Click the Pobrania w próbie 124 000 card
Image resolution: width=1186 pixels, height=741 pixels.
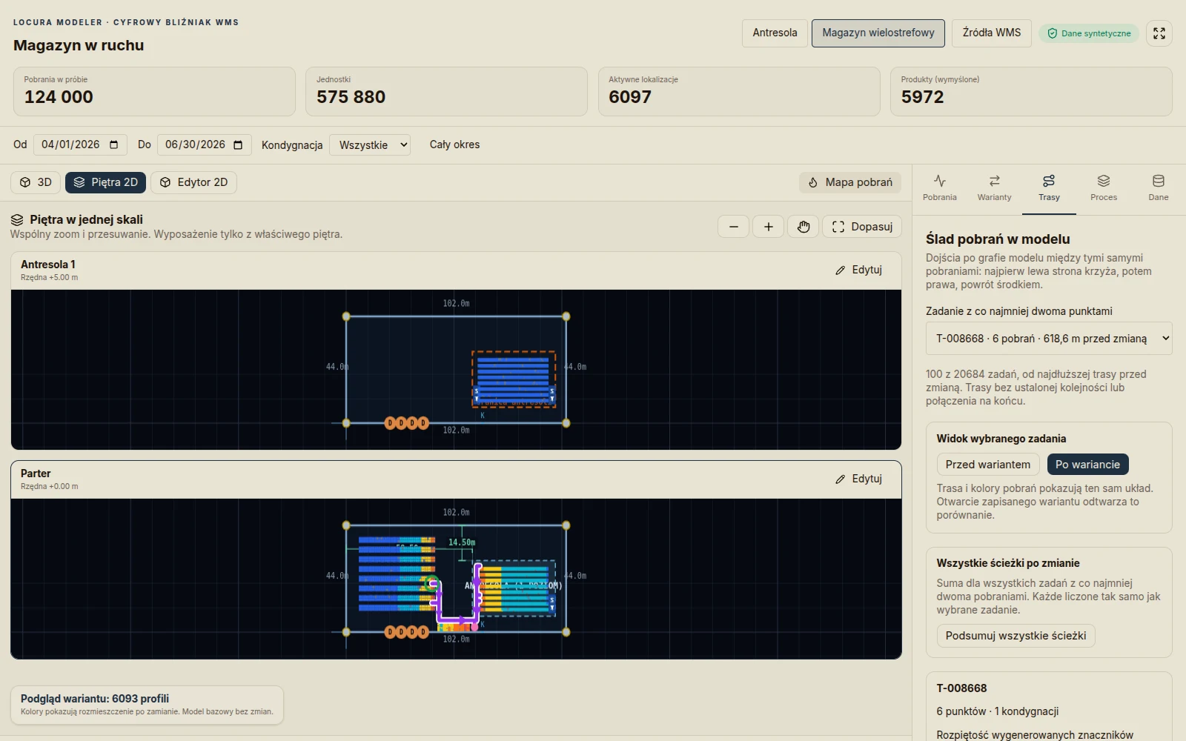154,92
